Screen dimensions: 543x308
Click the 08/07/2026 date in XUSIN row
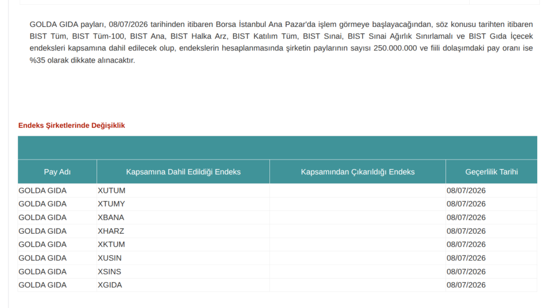click(x=466, y=258)
